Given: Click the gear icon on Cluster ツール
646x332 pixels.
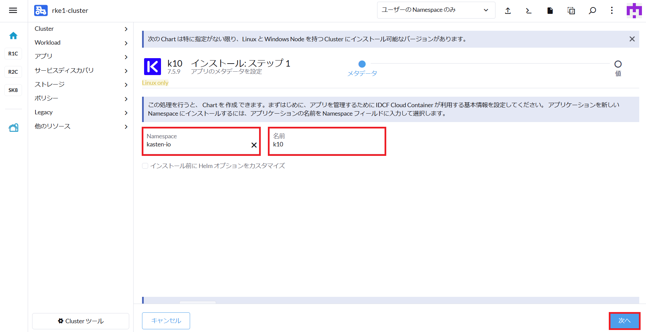Looking at the screenshot, I should point(61,321).
